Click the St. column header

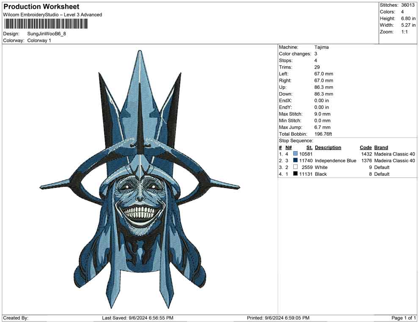pos(309,147)
